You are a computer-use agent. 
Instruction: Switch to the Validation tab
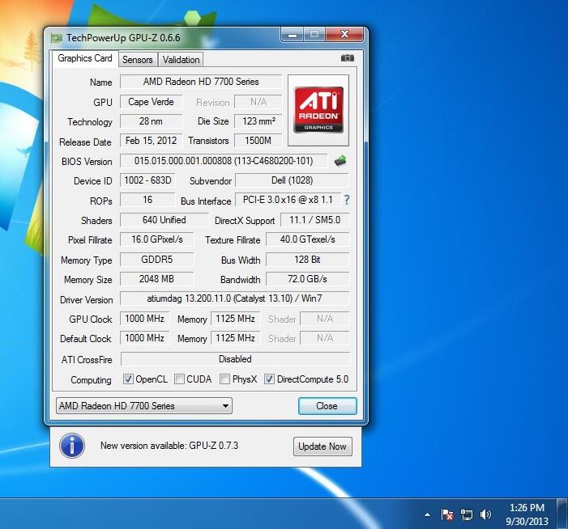181,60
